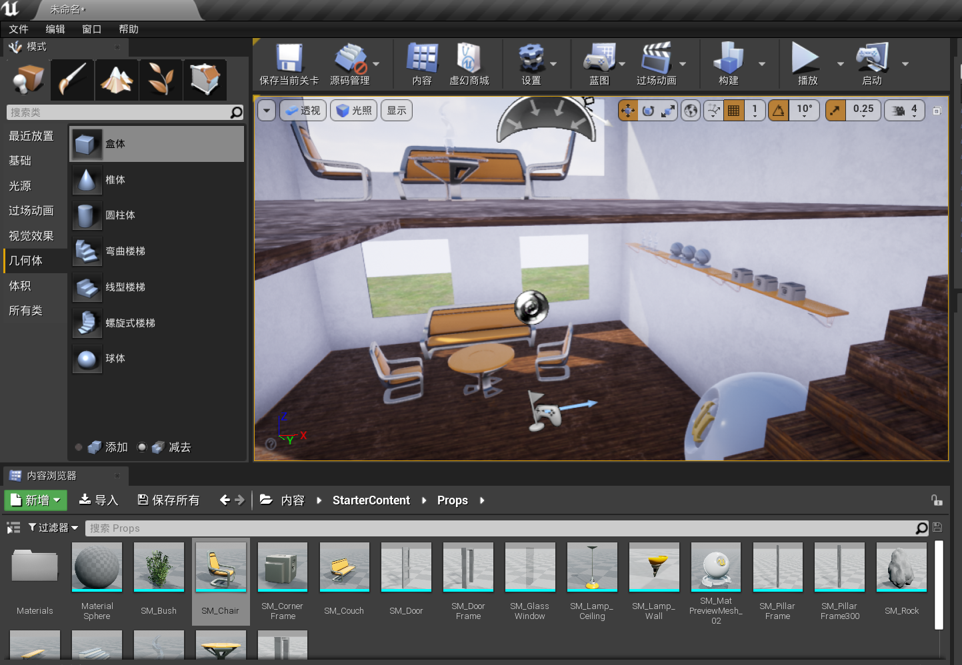
Task: Select SM_Rock asset thumbnail
Action: point(901,566)
